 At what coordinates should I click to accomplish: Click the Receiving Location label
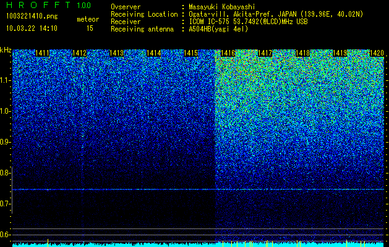[x=144, y=14]
